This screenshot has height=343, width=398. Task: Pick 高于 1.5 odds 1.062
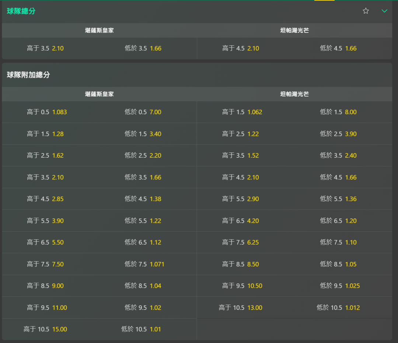click(242, 112)
